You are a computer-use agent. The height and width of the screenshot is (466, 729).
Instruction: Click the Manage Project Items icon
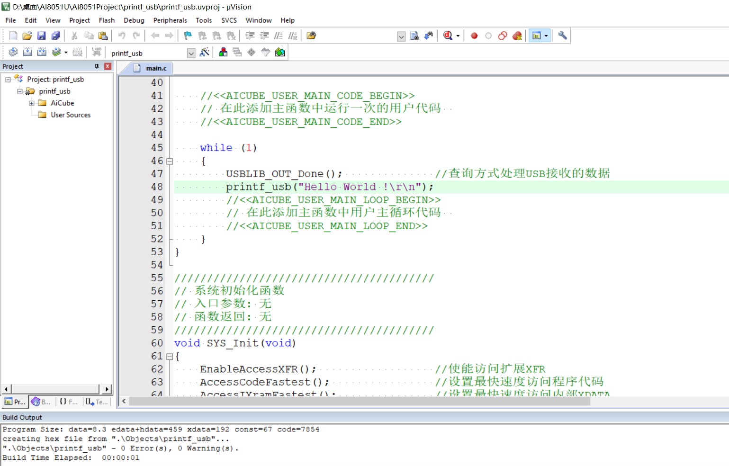tap(223, 52)
